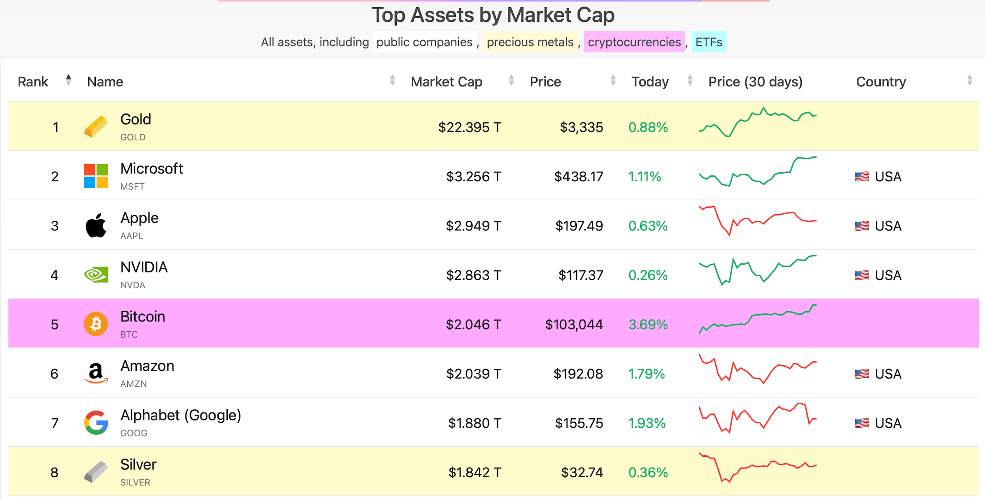Click Apple price $197.49

pos(579,226)
